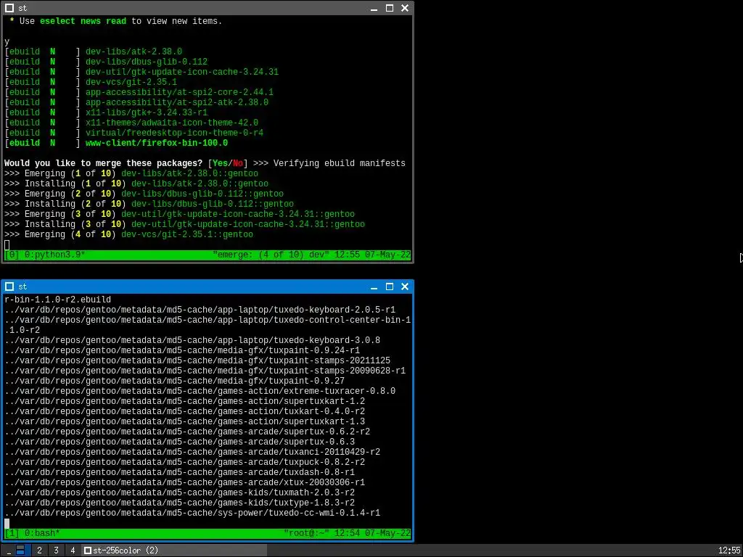The height and width of the screenshot is (557, 743).
Task: Click the games-arcade/tuxanci-20110429-r2 path
Action: tap(192, 453)
